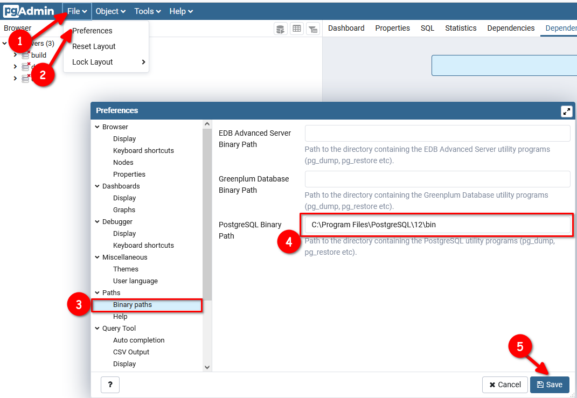Collapse the Debugger preferences group

tap(97, 222)
